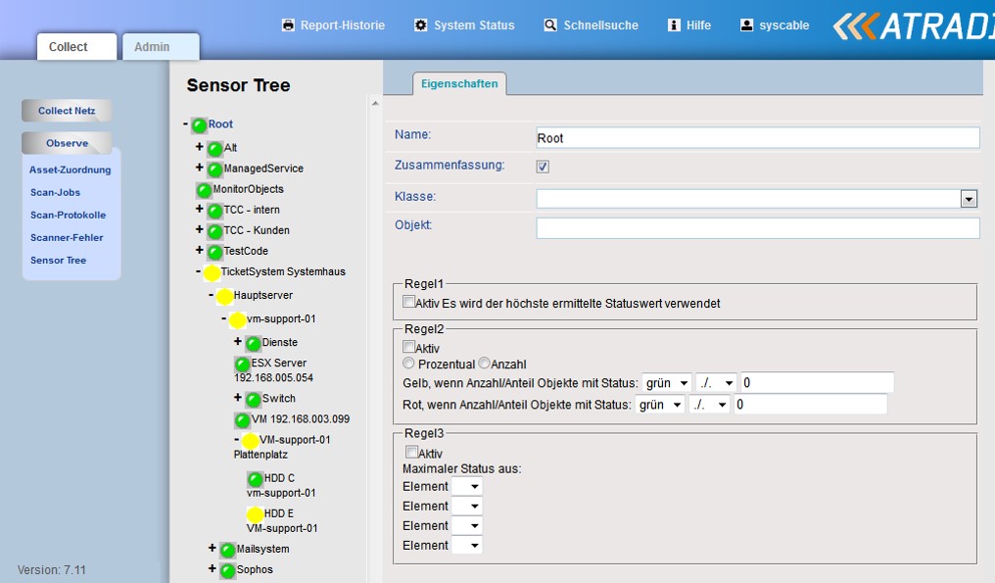Click the yellow status icon of HDD E
This screenshot has height=583, width=995.
coord(255,514)
